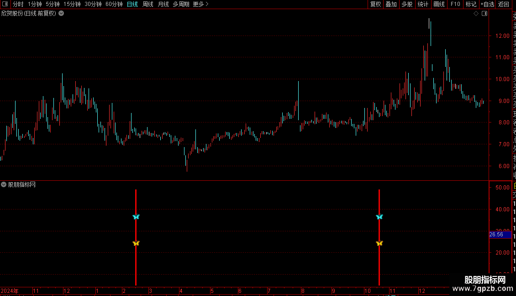Switch to 分时 intraday view
516x296 pixels.
click(18, 4)
